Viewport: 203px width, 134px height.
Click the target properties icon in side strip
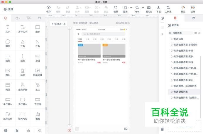pyautogui.click(x=162, y=18)
